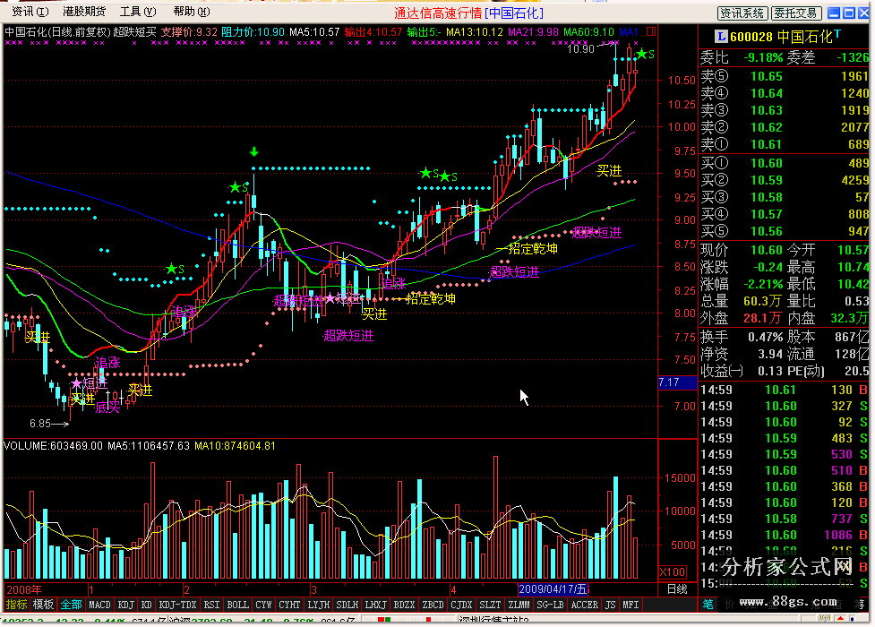Select the SLZT indicator tab
Screen dimensions: 875x627
click(490, 605)
